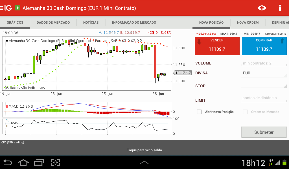Open the Divisa EUR dropdown
Image resolution: width=289 pixels, height=169 pixels.
(264, 73)
